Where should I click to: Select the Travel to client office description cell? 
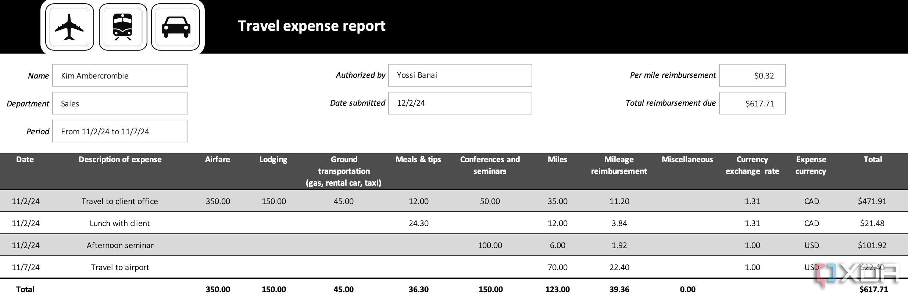tap(120, 201)
